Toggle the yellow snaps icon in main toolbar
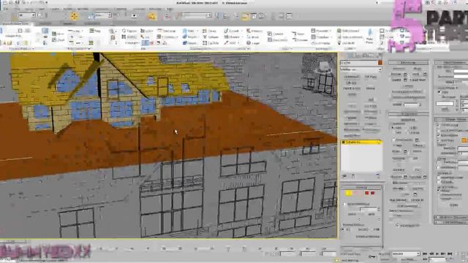The width and height of the screenshot is (468, 263). pyautogui.click(x=152, y=16)
